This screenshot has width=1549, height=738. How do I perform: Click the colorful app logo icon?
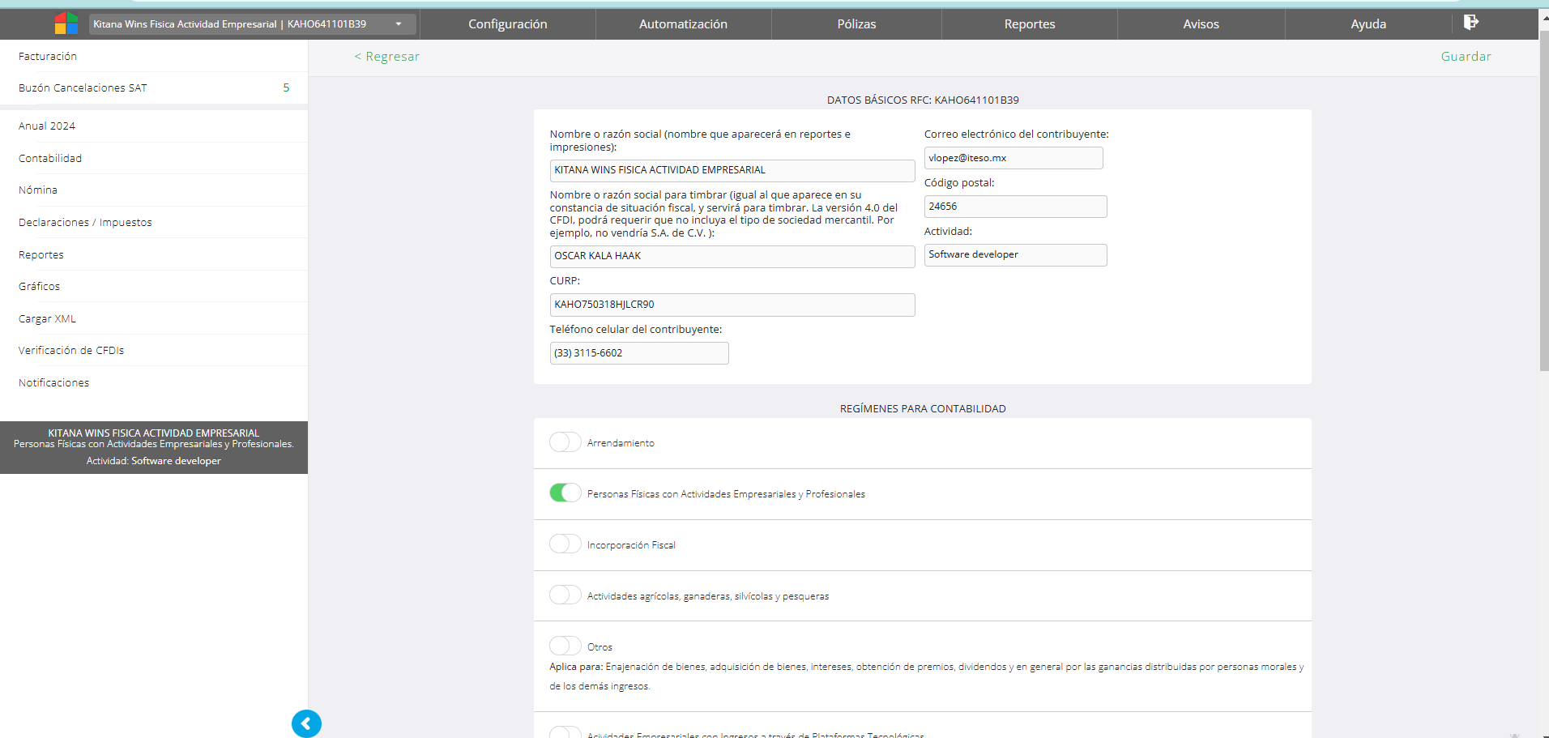tap(66, 23)
